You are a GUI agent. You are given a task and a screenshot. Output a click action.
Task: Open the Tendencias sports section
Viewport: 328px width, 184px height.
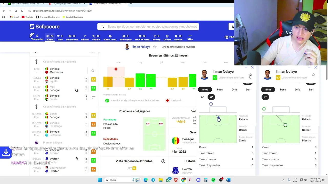click(37, 37)
